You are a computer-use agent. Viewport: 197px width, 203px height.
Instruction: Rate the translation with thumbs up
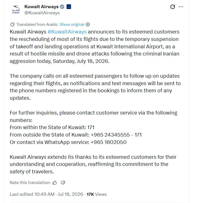pos(55,183)
